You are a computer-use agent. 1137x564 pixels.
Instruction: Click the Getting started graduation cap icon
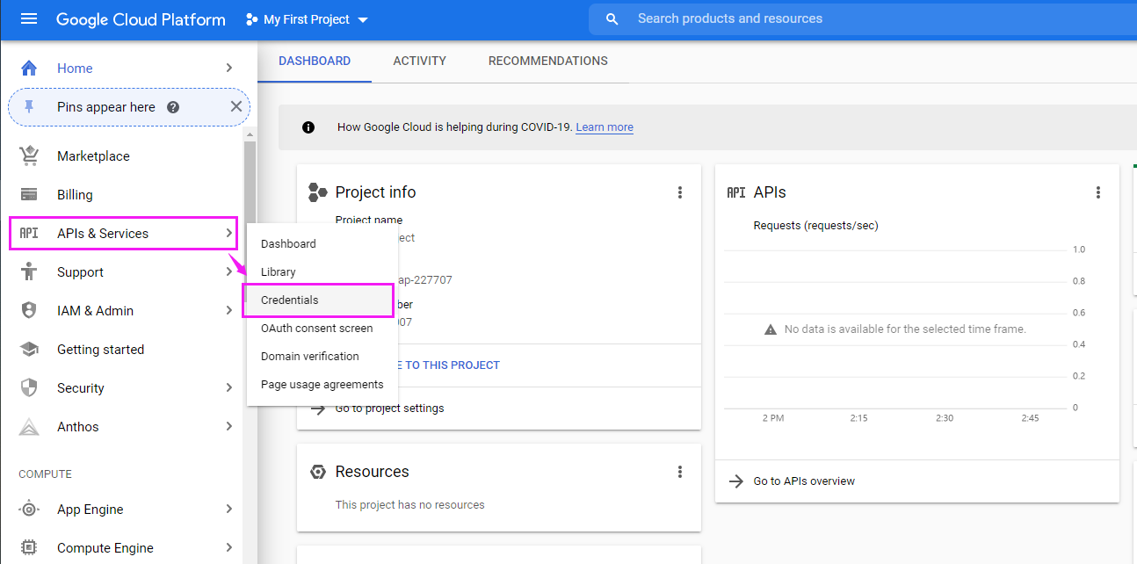point(29,350)
